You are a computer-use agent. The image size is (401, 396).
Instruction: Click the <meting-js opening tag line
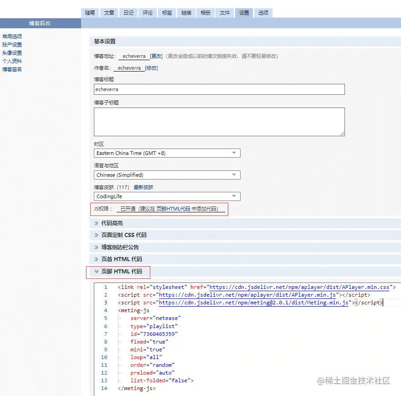pyautogui.click(x=134, y=311)
